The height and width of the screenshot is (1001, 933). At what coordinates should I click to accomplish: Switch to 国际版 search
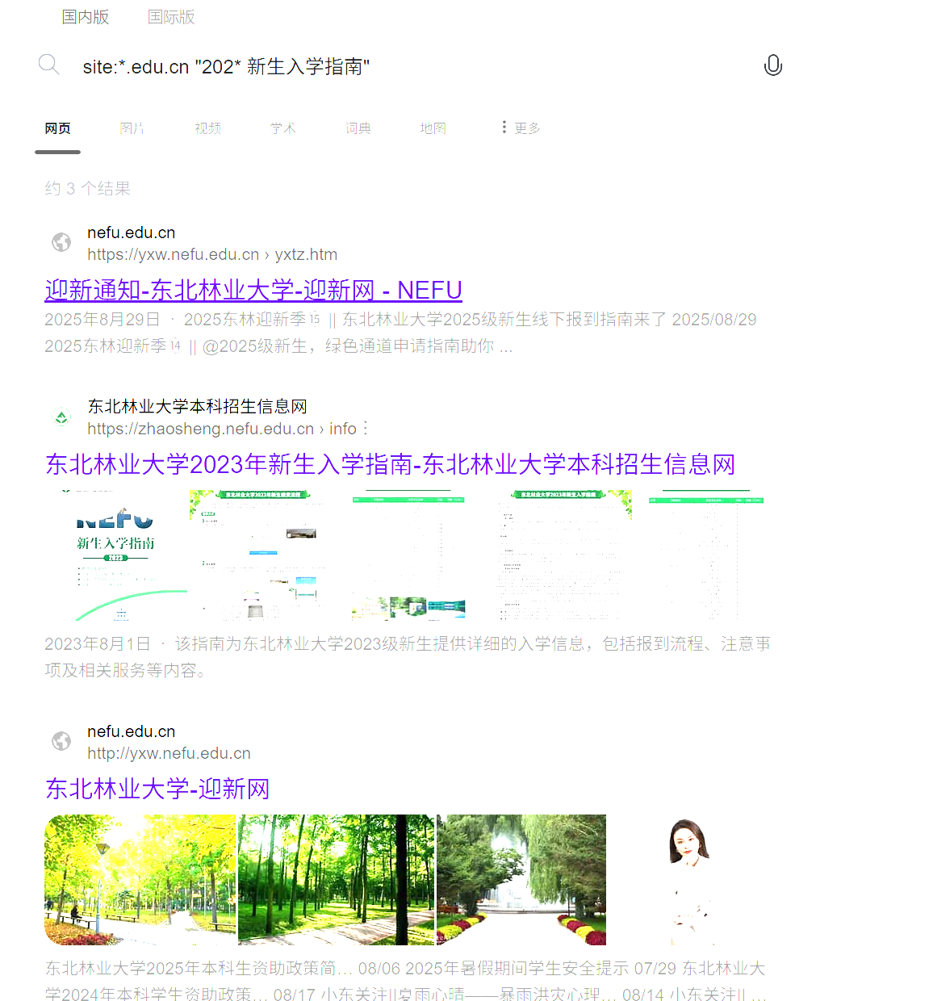tap(171, 16)
